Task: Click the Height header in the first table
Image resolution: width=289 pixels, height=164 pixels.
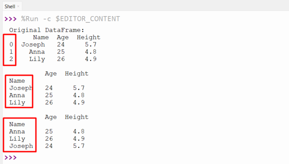Action: [88, 37]
